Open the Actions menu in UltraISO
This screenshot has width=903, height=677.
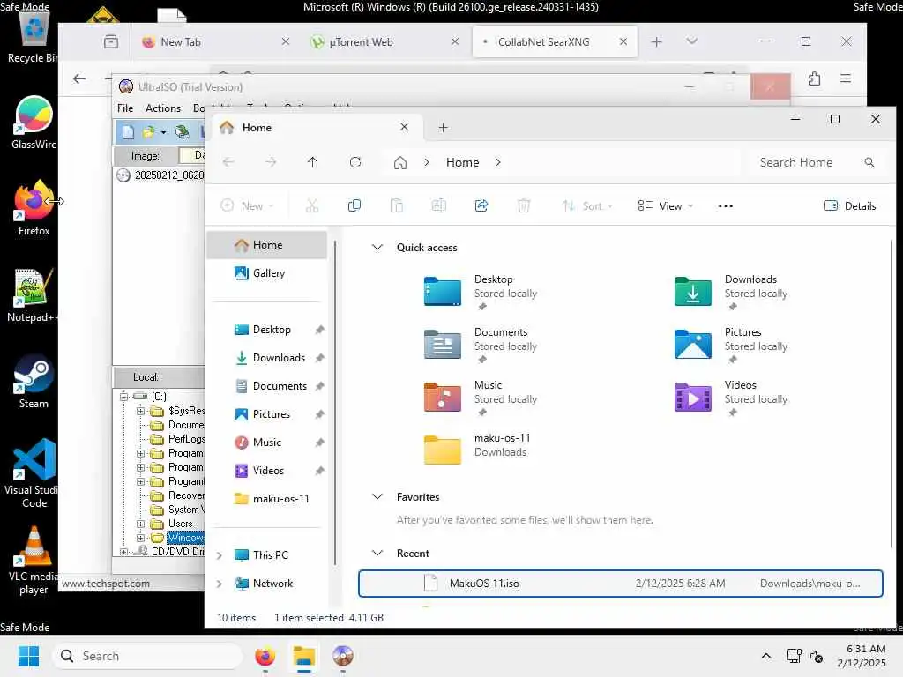point(163,108)
